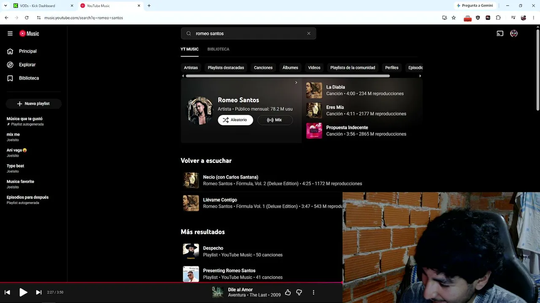
Task: Play Propuesta Indecente from its thumbnail
Action: click(314, 131)
